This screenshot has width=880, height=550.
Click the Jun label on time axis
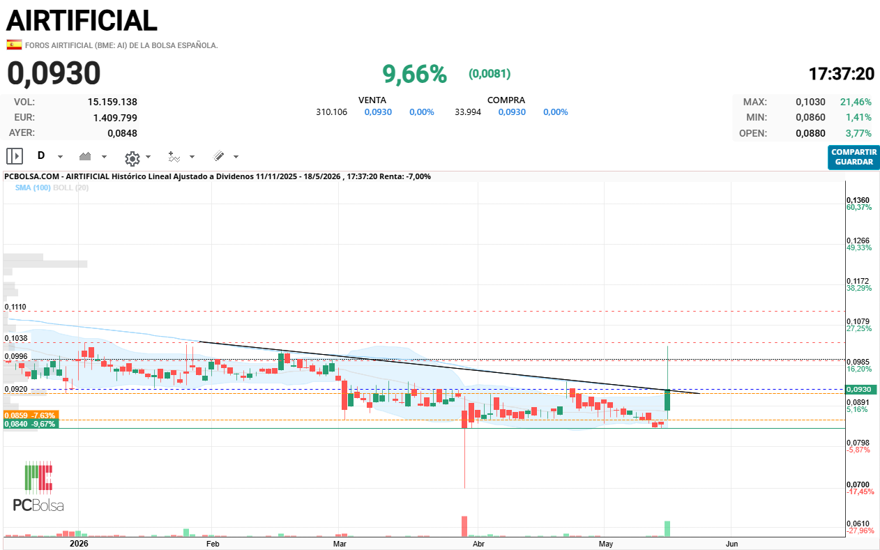[x=732, y=543]
